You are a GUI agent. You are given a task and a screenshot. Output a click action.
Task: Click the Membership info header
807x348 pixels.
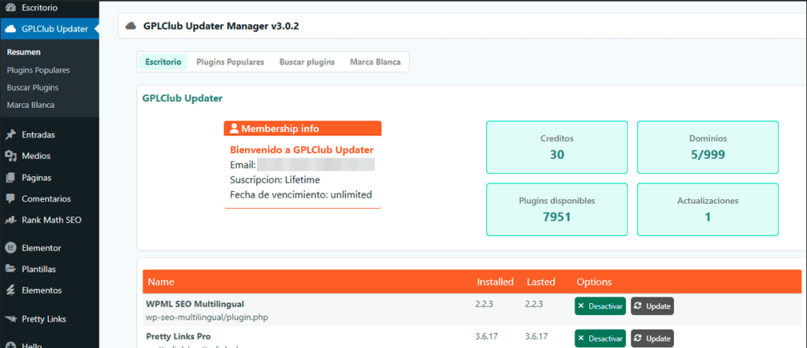tap(303, 128)
